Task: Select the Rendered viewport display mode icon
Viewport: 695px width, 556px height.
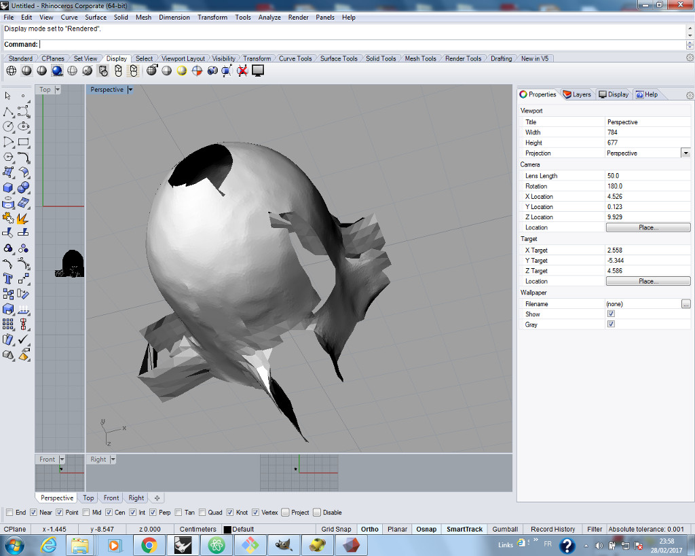Action: [x=57, y=71]
